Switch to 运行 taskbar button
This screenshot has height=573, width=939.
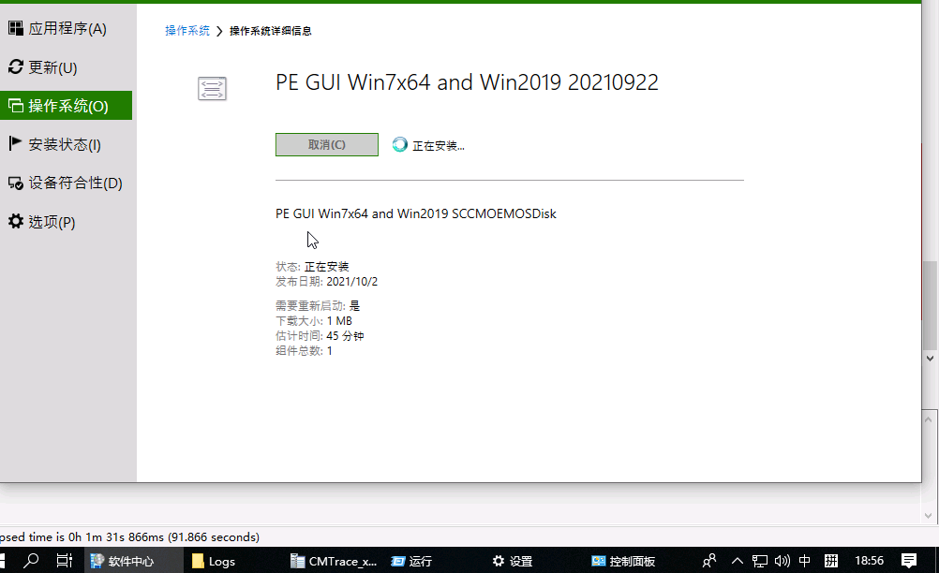[x=412, y=561]
